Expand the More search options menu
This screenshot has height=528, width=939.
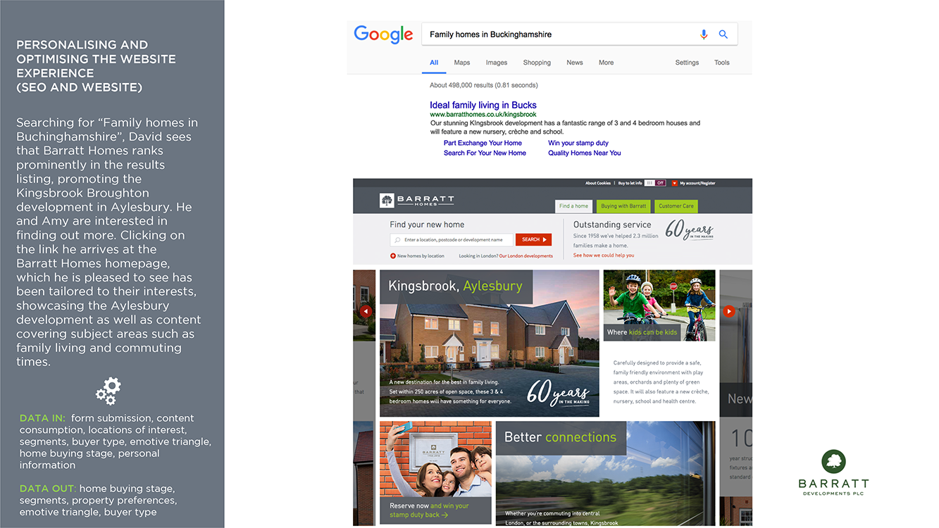[x=606, y=63]
